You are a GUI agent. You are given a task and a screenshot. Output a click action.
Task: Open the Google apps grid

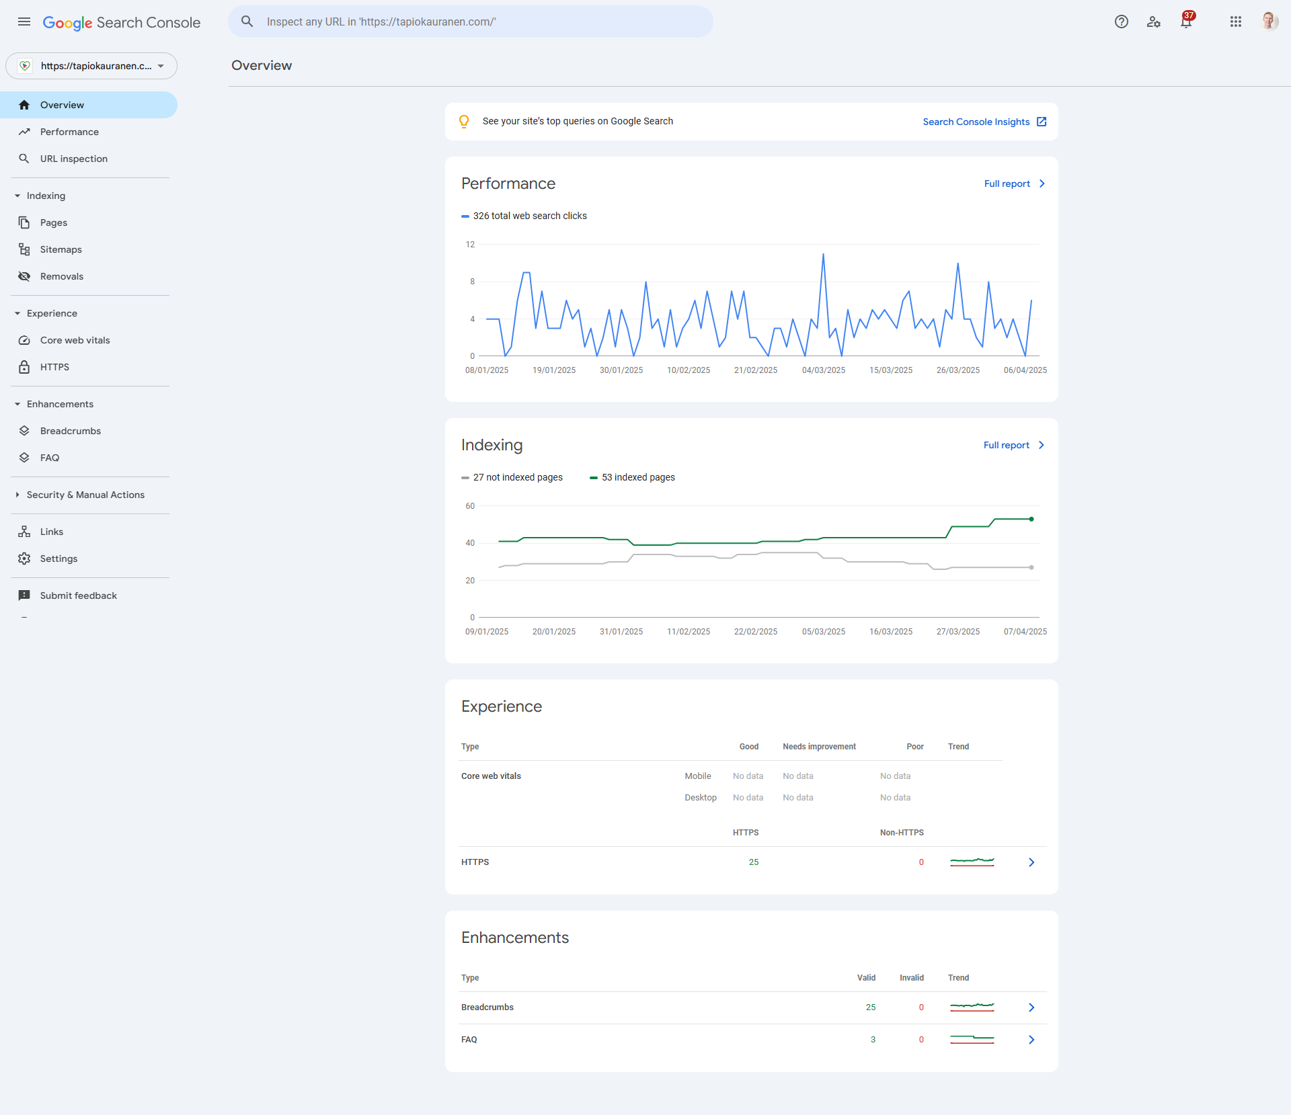tap(1236, 22)
